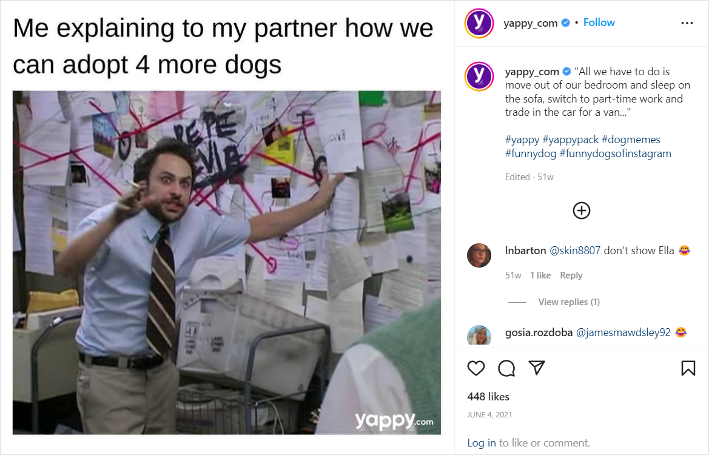Image resolution: width=709 pixels, height=455 pixels.
Task: Open the three-dot more options menu
Action: point(687,23)
